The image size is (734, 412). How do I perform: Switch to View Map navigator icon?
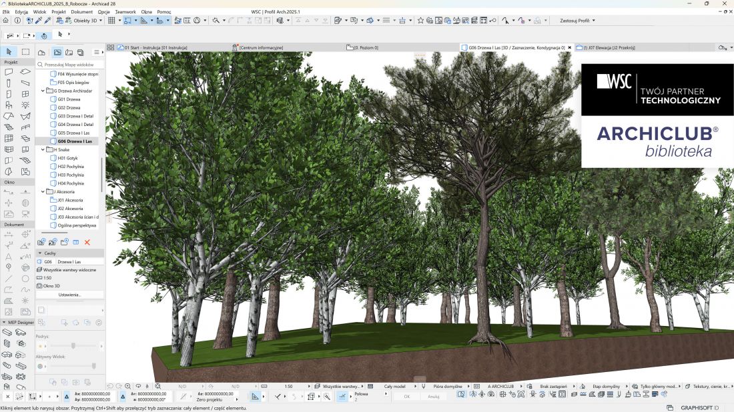tap(57, 53)
